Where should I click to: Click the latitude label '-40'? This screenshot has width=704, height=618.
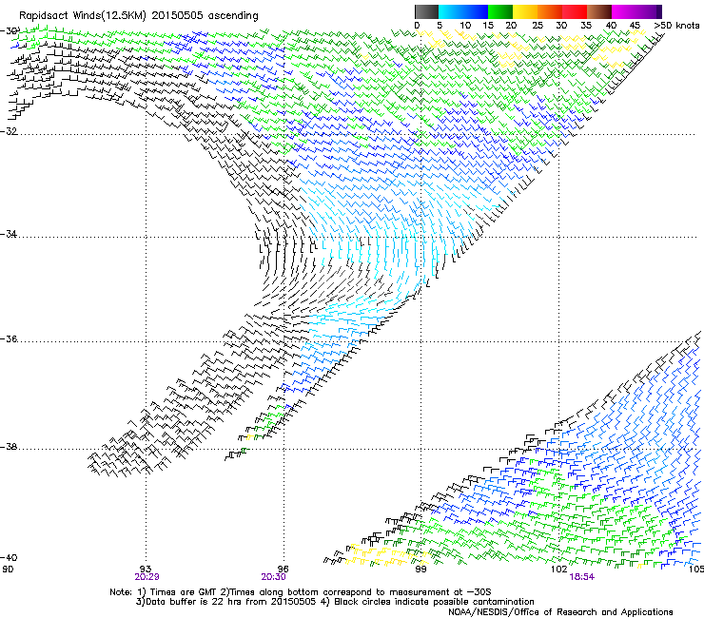[x=9, y=557]
